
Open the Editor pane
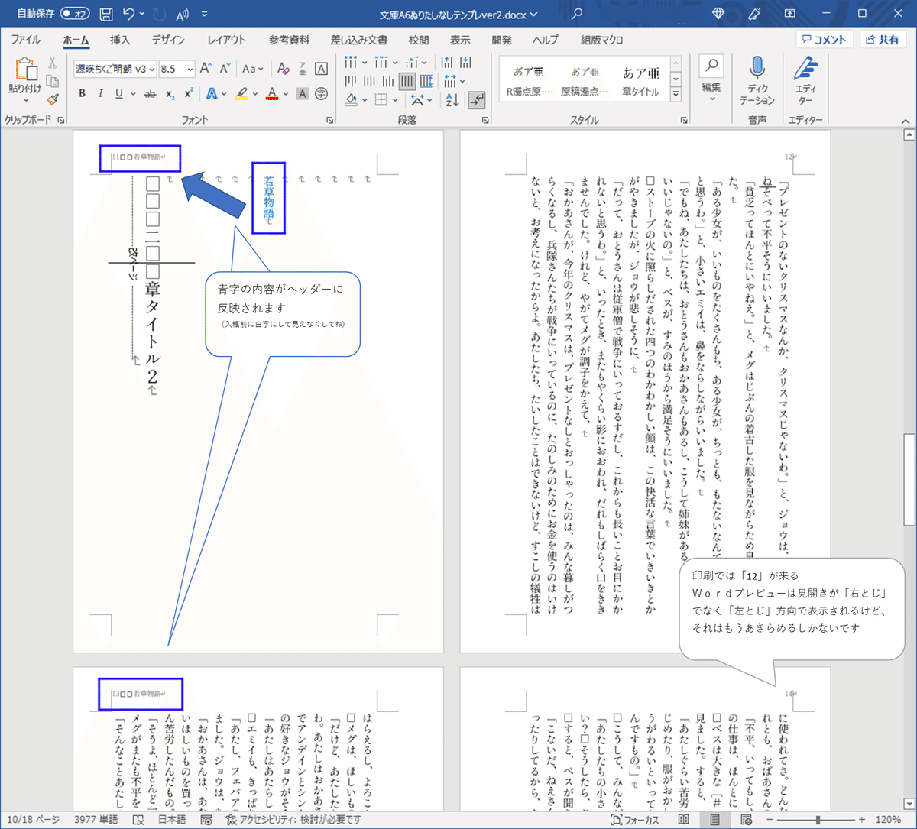click(805, 79)
